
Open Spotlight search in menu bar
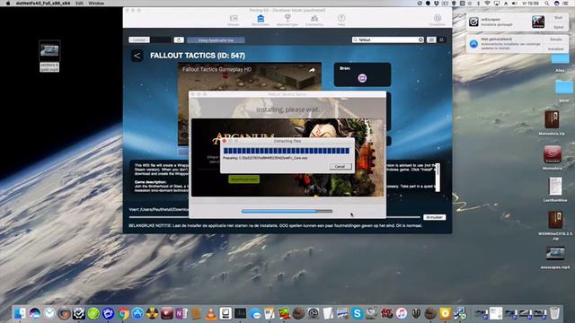[x=547, y=3]
